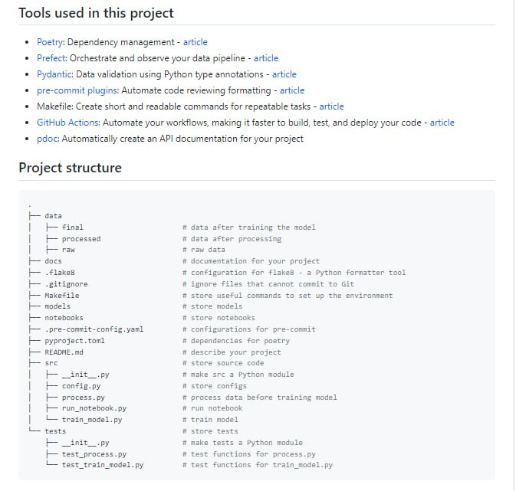
Task: Visit the GitHub Actions link
Action: pyautogui.click(x=68, y=123)
